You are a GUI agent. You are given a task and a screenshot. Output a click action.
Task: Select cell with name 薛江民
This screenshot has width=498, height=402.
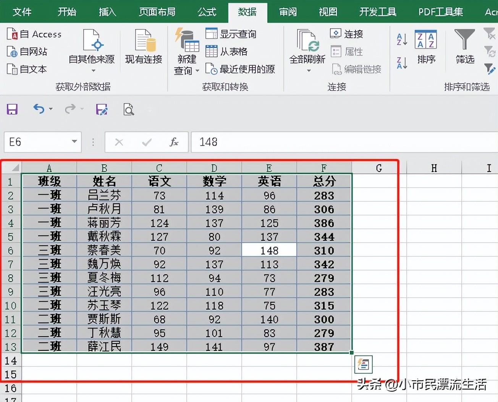[104, 347]
